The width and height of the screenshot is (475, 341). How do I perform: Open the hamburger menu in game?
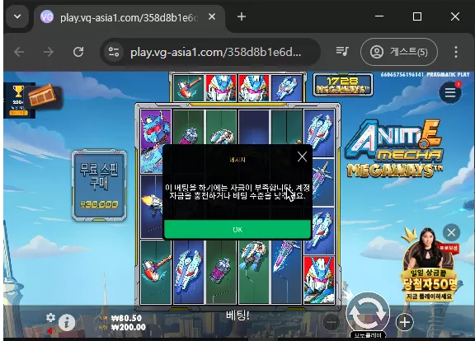coord(450,92)
